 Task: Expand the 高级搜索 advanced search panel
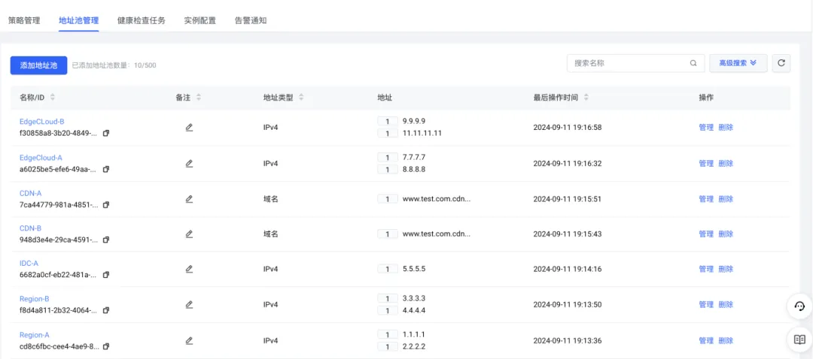pyautogui.click(x=738, y=63)
